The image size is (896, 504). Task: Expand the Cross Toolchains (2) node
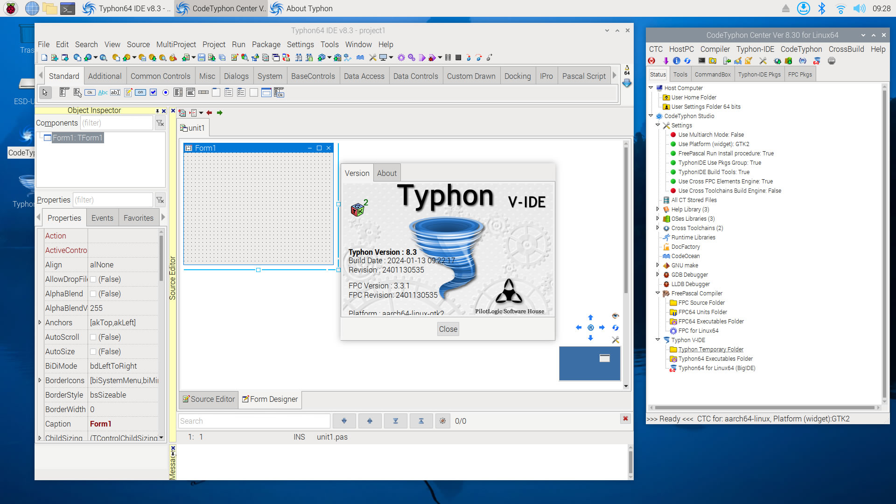(658, 228)
